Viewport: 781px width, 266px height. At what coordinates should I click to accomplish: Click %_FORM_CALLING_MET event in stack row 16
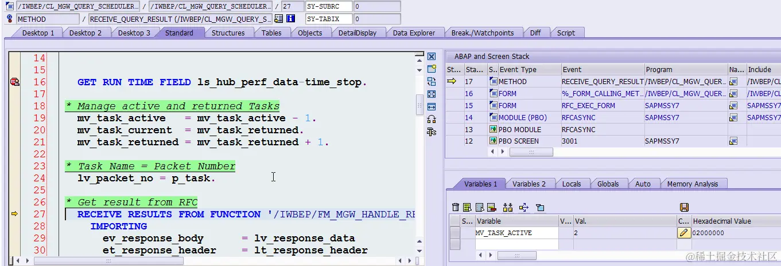point(601,94)
